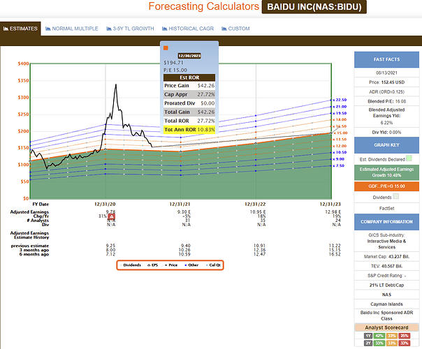
Task: Click the Market Cap: 43.237 Bil. row
Action: tap(386, 257)
